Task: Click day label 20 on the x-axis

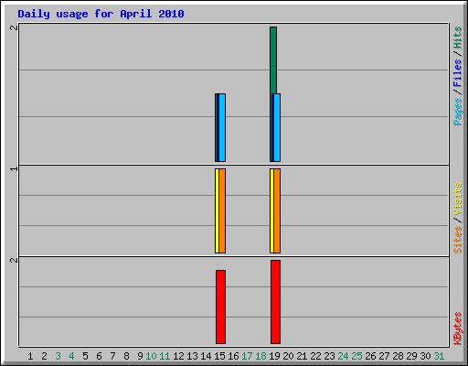Action: [288, 356]
